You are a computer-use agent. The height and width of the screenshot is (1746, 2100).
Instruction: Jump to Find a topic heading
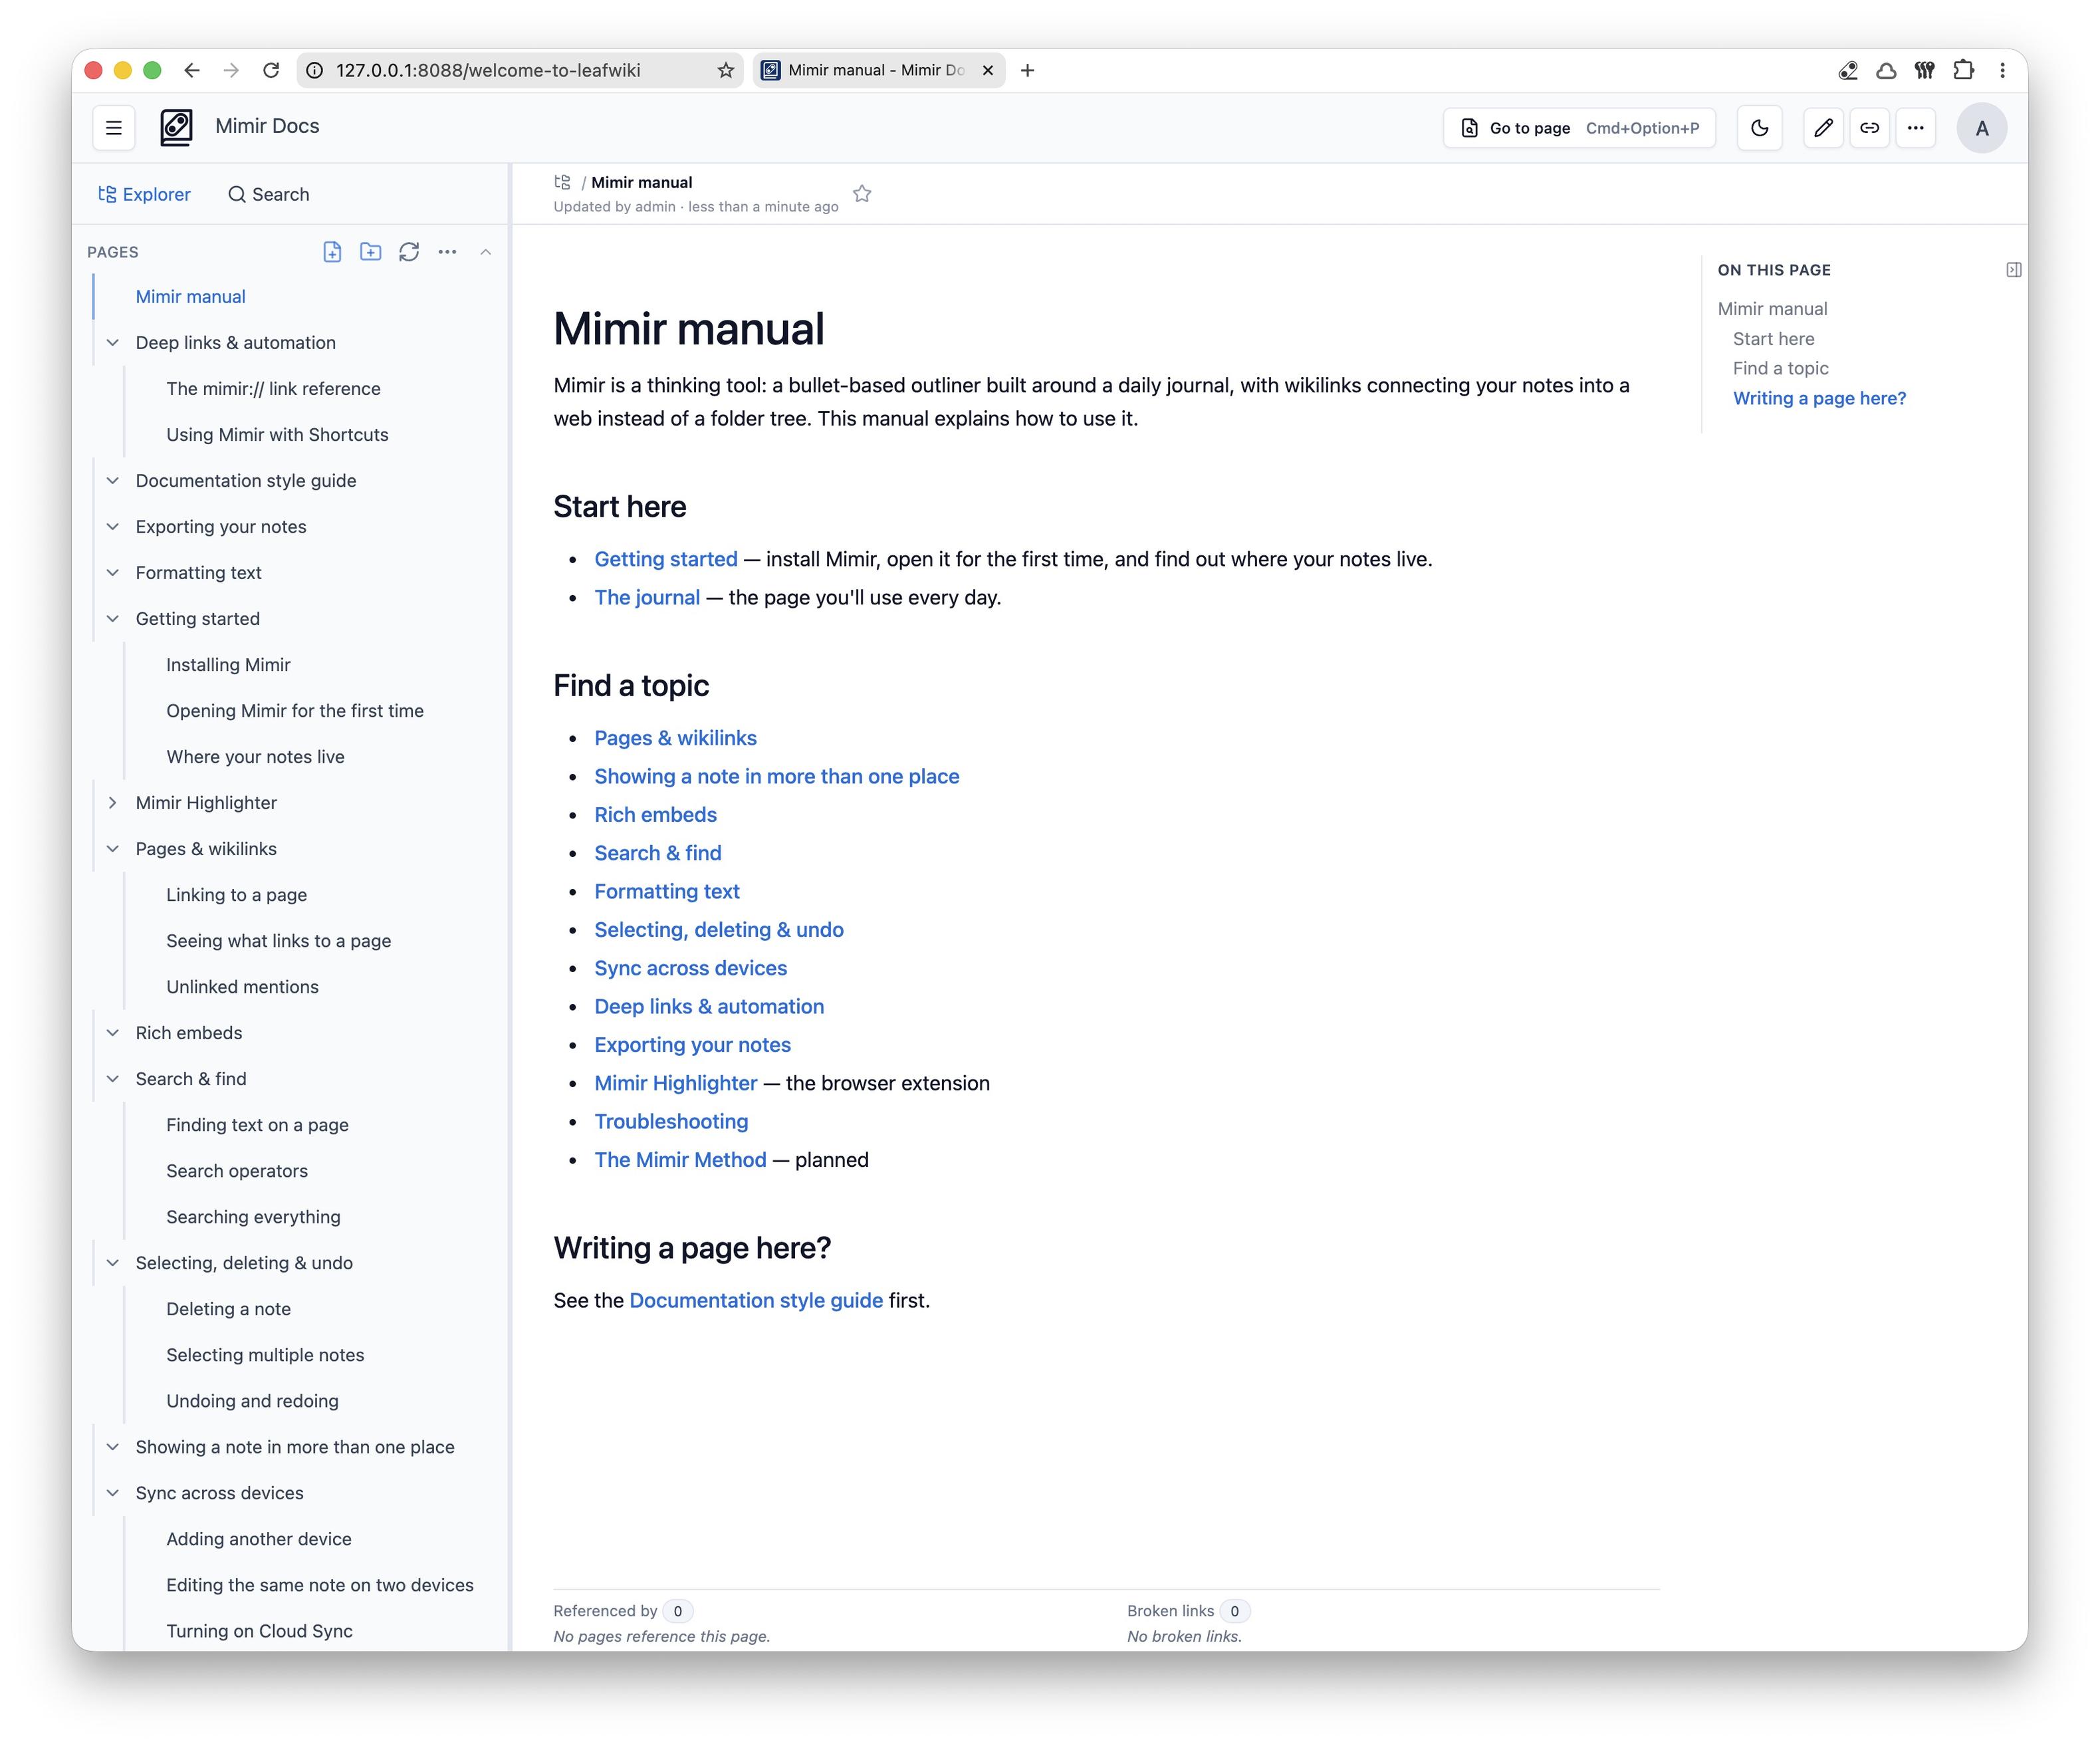tap(1781, 368)
